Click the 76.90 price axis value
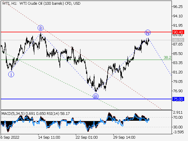188x141 pixels. tap(178, 91)
